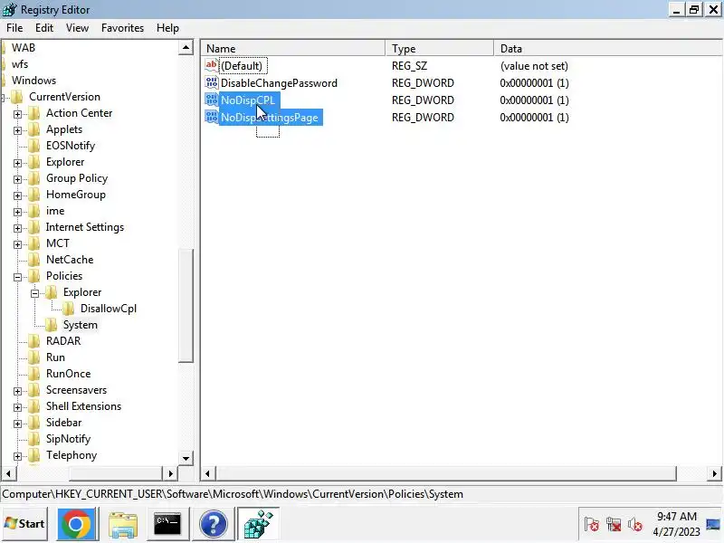
Task: Collapse the Policies key
Action: coord(17,277)
